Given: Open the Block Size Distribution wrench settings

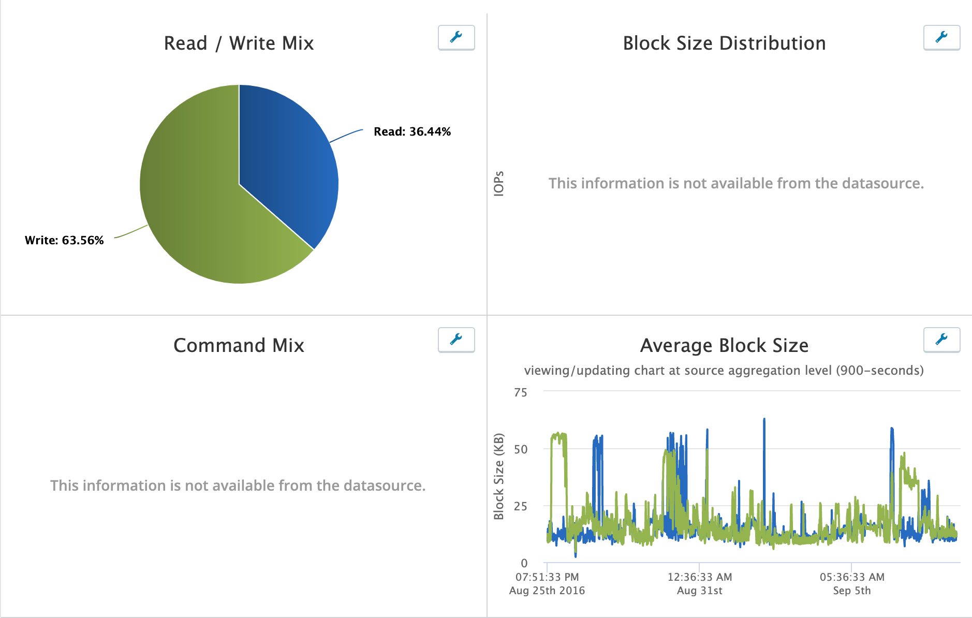Looking at the screenshot, I should click(x=941, y=37).
